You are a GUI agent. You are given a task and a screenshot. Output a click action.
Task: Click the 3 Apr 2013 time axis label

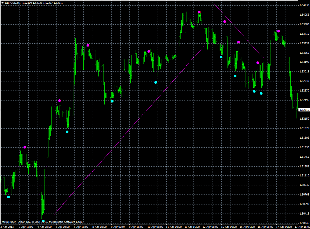click(7, 227)
